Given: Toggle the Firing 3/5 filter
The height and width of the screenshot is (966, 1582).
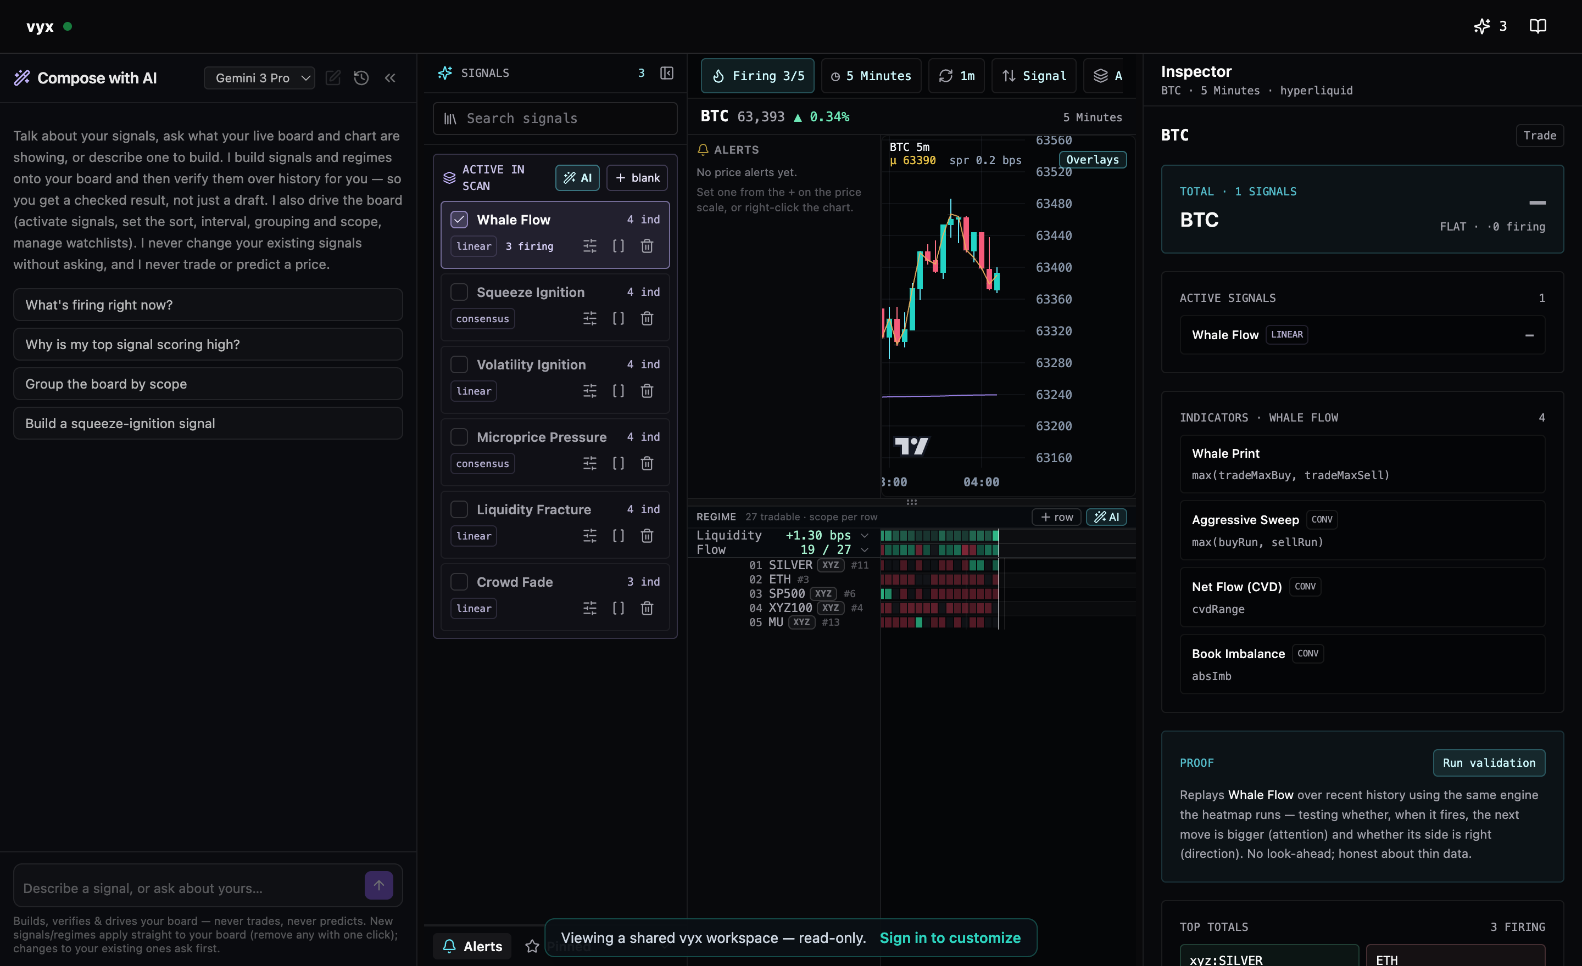Looking at the screenshot, I should [757, 76].
